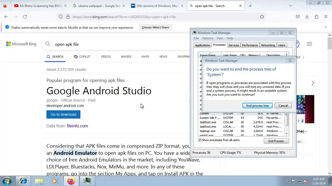This screenshot has width=332, height=186.
Task: Click End Process button
Action: click(x=276, y=141)
